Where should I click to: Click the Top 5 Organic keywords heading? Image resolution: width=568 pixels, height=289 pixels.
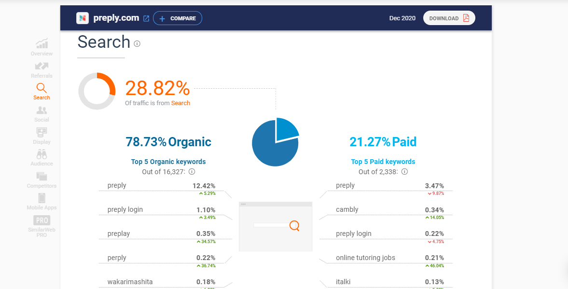pos(168,162)
